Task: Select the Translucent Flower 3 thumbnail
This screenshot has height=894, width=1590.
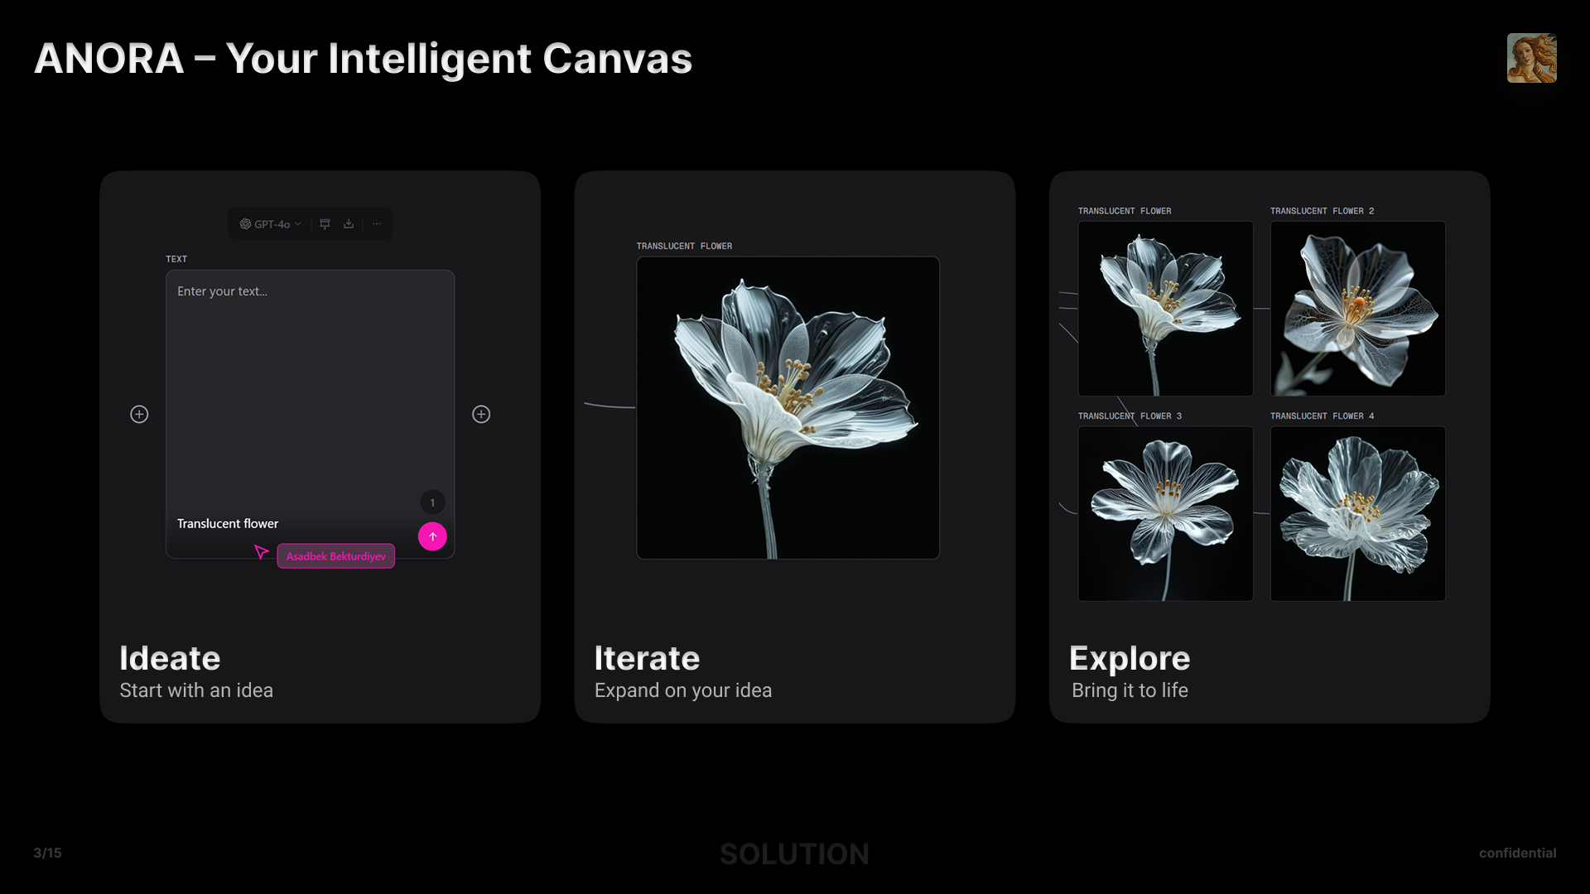Action: 1165,513
